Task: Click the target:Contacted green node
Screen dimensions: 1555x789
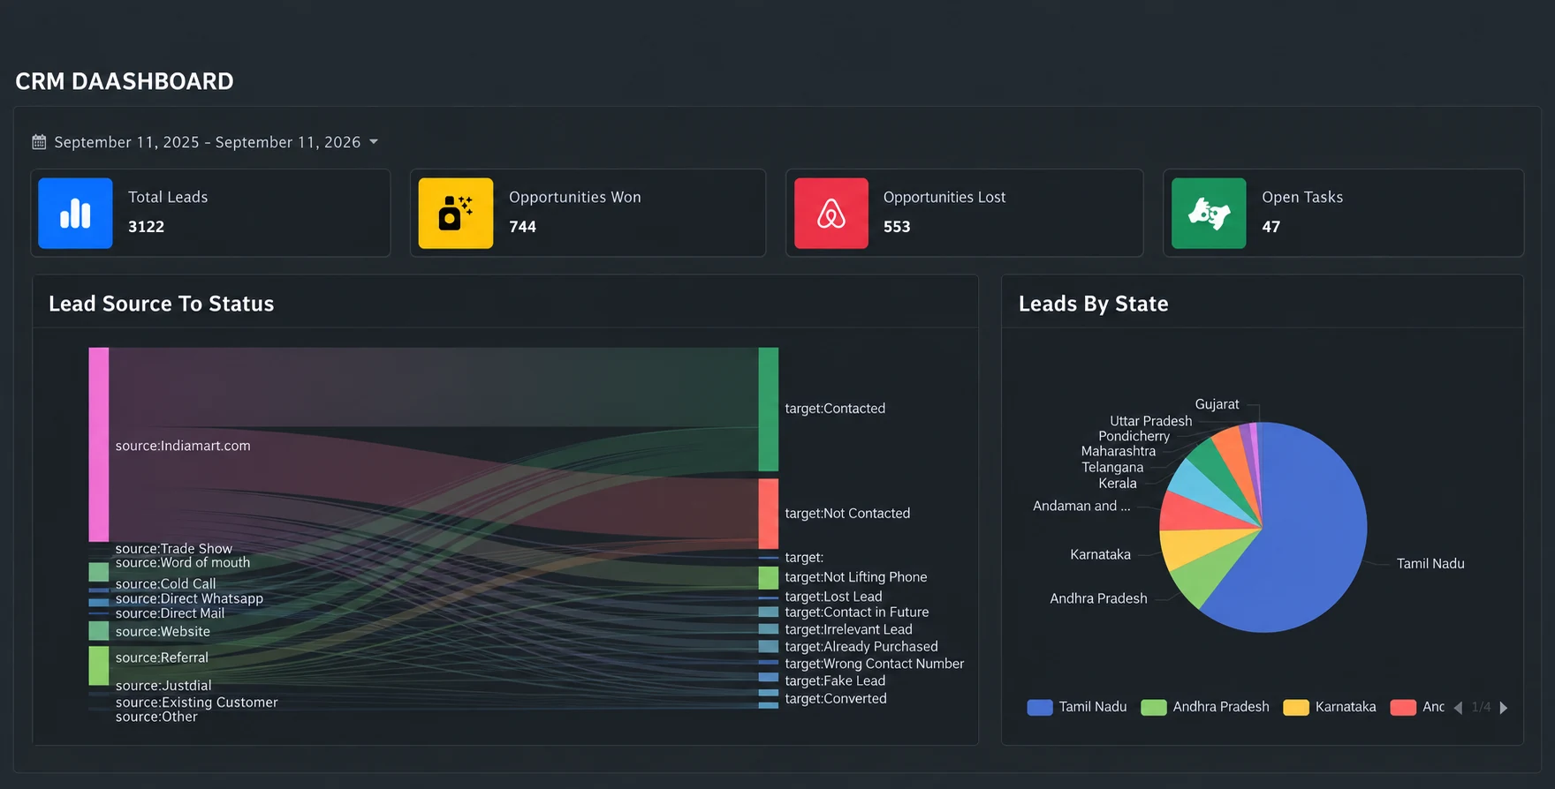Action: tap(769, 410)
